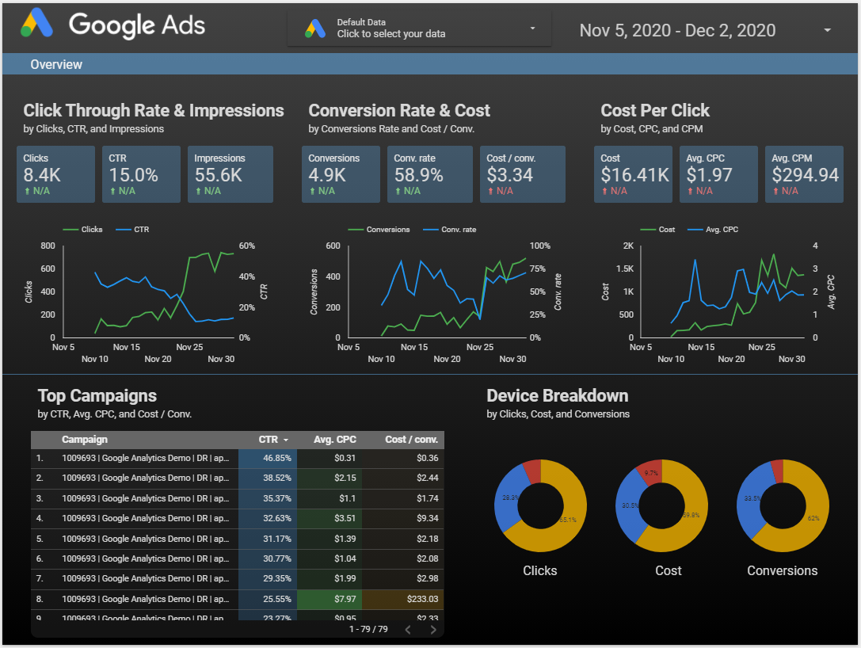
Task: Open the Default Data selector dropdown
Action: click(532, 29)
